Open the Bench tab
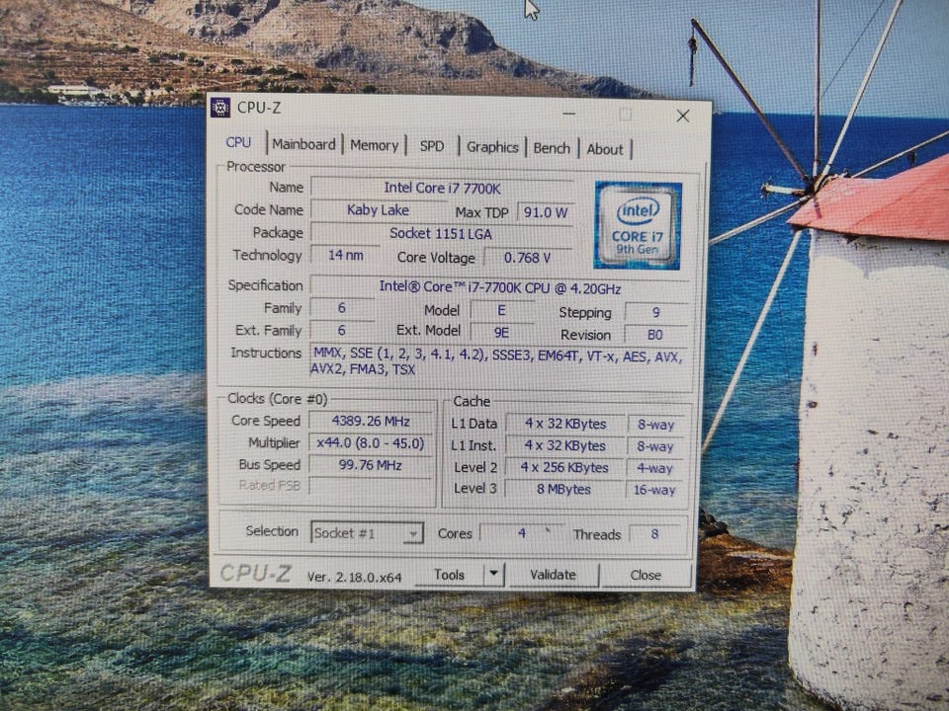Viewport: 949px width, 711px height. (x=552, y=148)
